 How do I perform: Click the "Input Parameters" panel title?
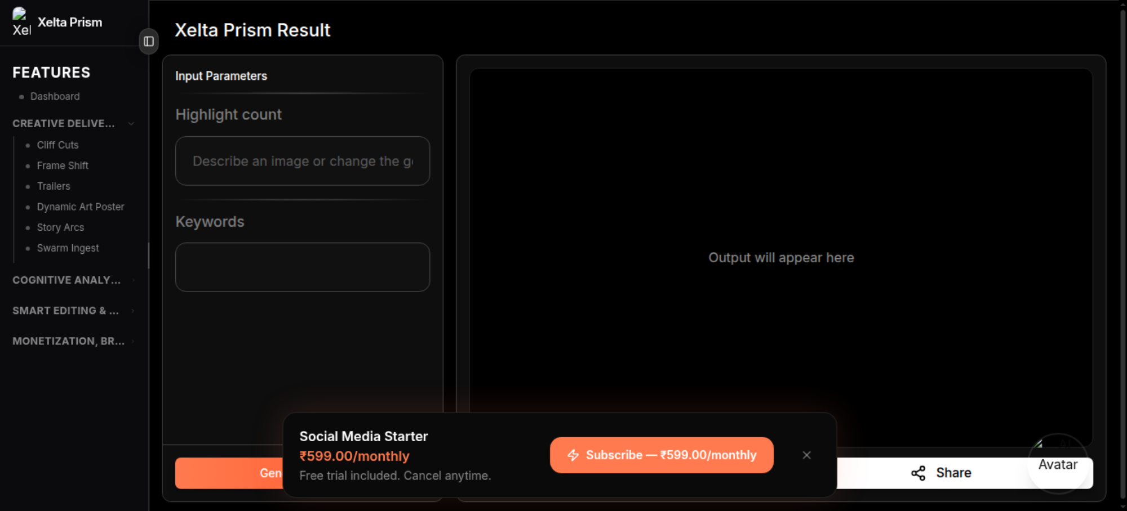coord(221,76)
